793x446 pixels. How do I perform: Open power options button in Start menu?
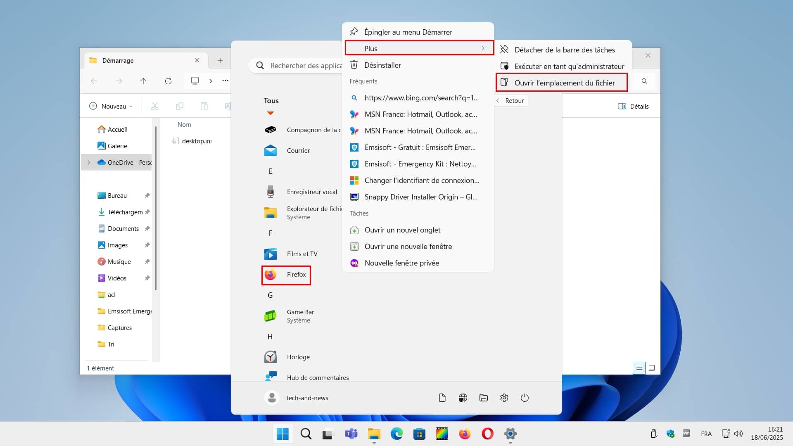click(525, 398)
